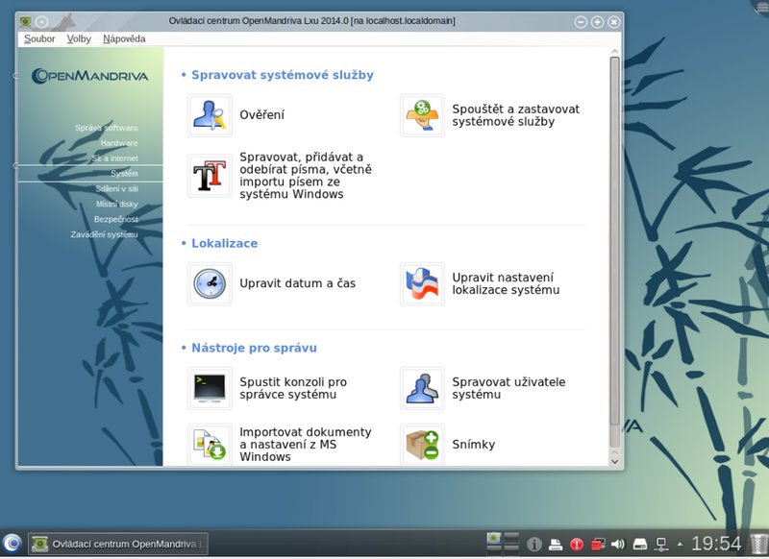Open the main menu launcher on taskbar
The height and width of the screenshot is (559, 769).
(12, 544)
